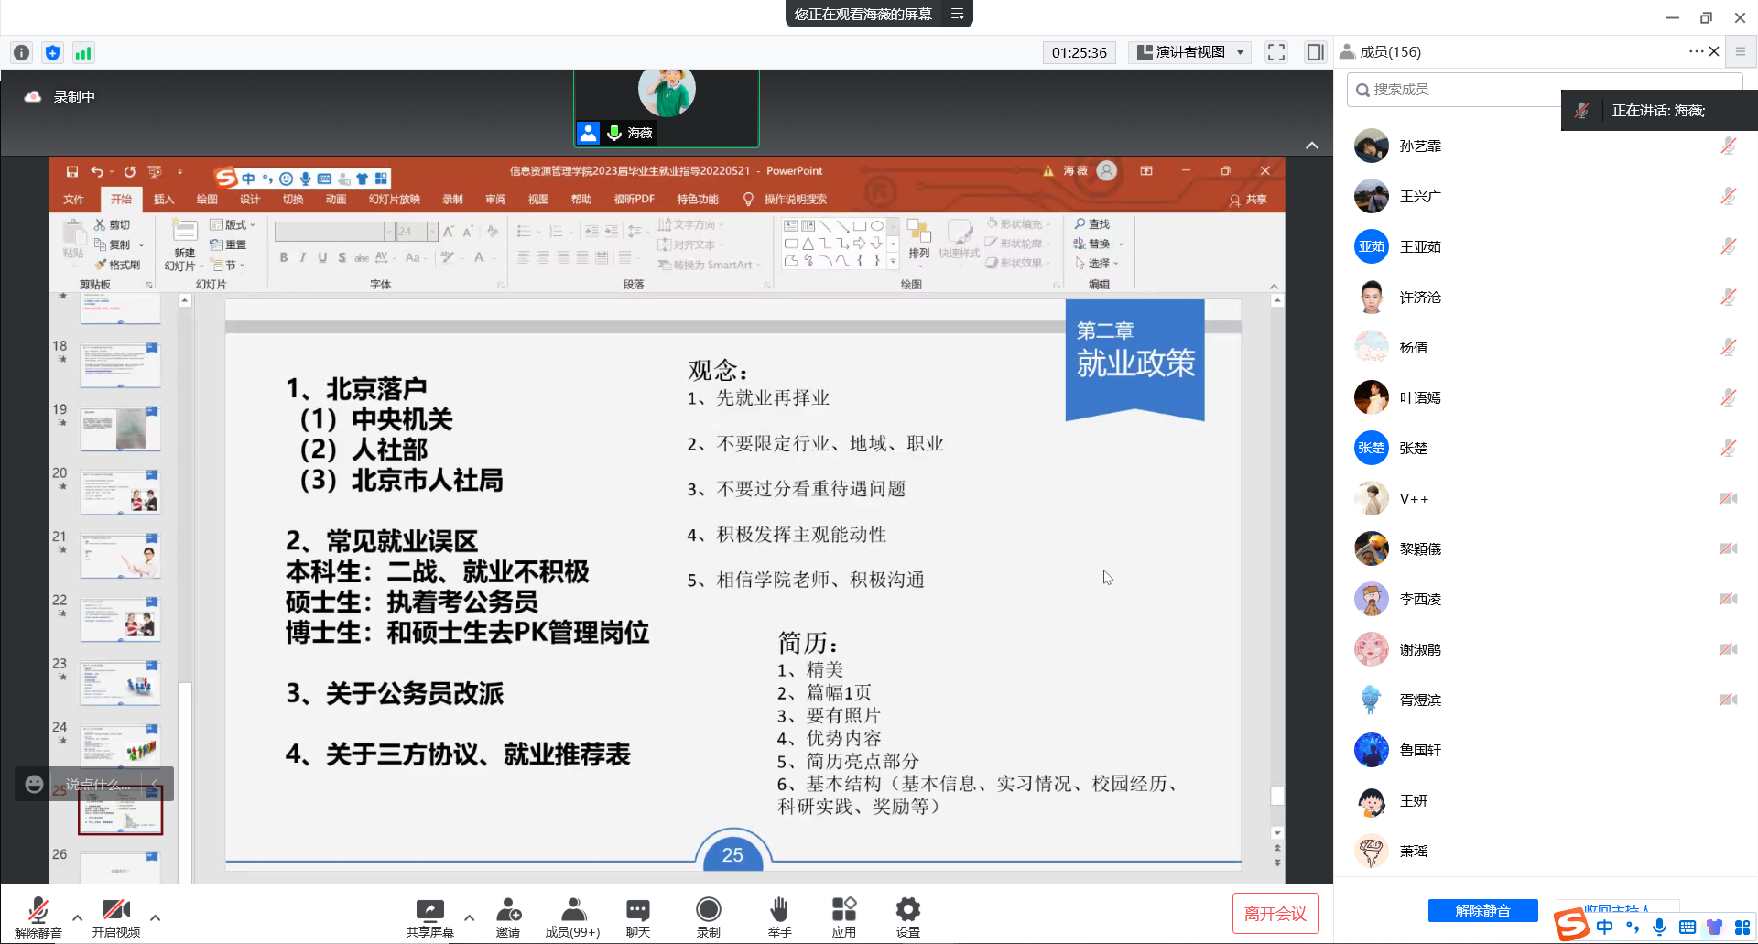1758x944 pixels.
Task: Toggle mute for 杨倩
Action: (1728, 347)
